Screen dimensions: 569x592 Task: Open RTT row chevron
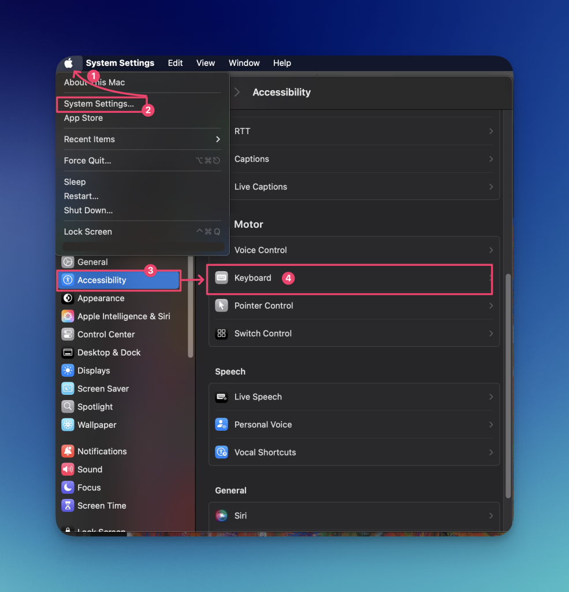491,131
